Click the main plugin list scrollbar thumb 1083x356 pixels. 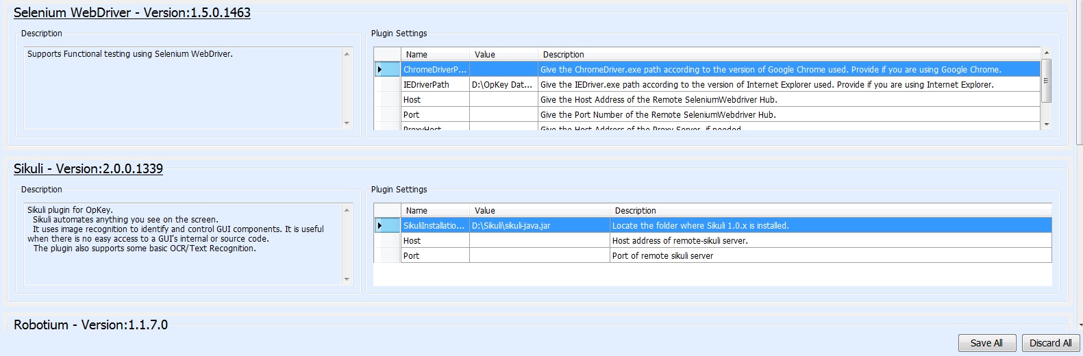(x=1079, y=72)
